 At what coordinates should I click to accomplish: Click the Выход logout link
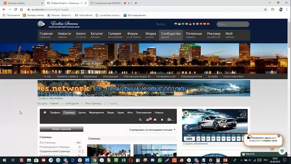pyautogui.click(x=161, y=24)
